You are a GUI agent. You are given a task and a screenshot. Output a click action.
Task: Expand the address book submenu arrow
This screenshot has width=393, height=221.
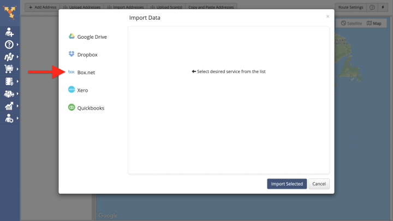[x=17, y=81]
